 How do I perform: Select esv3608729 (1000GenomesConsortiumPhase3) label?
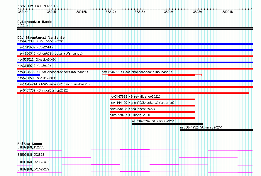point(53,72)
